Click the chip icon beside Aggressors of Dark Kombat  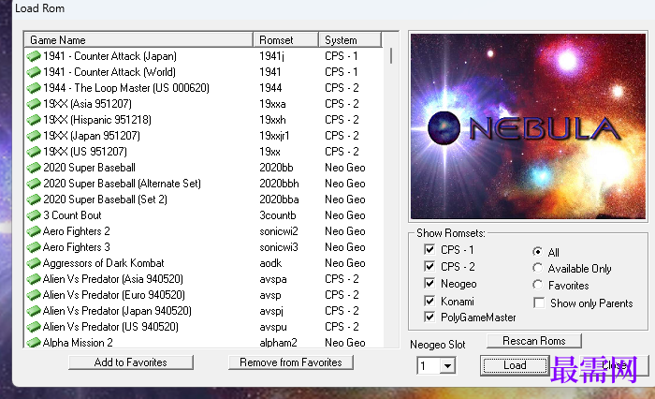coord(34,263)
